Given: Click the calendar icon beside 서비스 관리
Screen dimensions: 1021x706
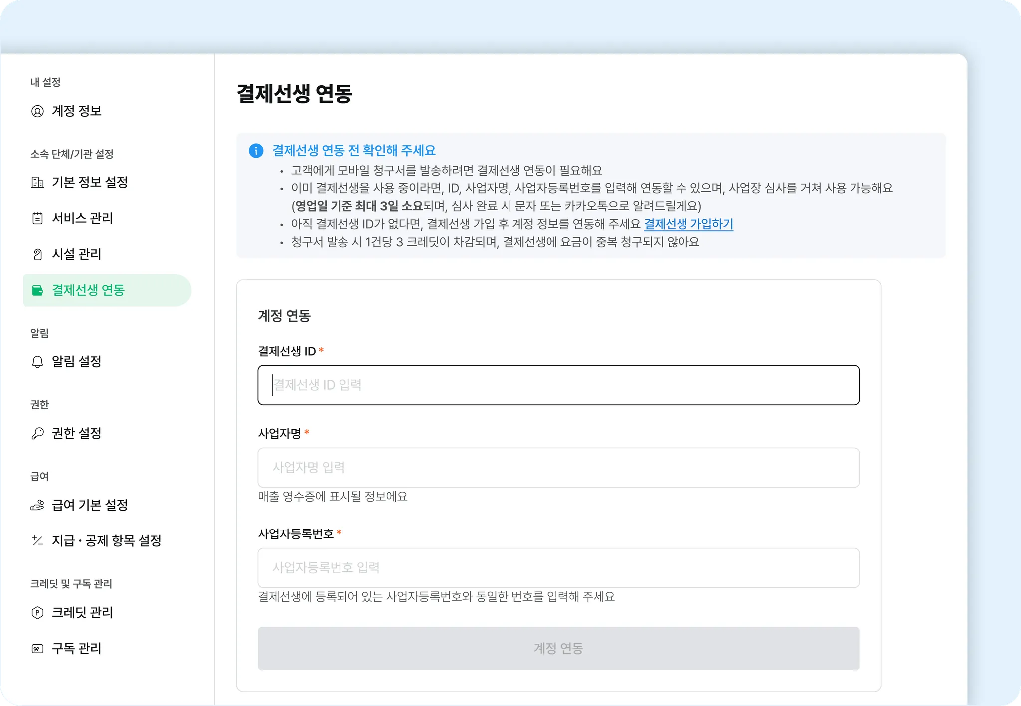Looking at the screenshot, I should pyautogui.click(x=37, y=218).
